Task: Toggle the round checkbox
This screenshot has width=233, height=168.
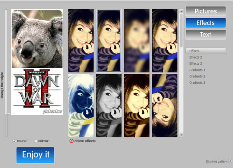Action: point(14,141)
